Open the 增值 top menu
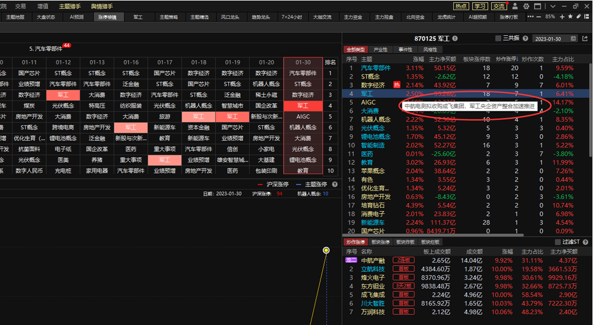Image resolution: width=593 pixels, height=325 pixels. click(43, 6)
